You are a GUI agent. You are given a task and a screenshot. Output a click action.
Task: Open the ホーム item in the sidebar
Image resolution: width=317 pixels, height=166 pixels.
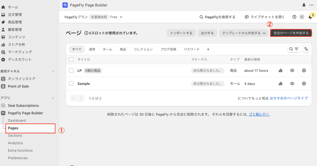13,7
